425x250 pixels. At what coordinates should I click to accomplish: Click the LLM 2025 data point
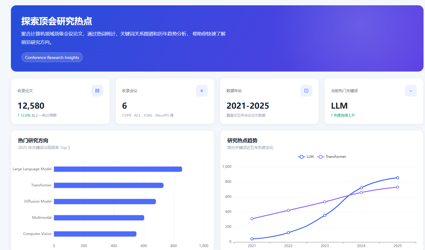coord(398,178)
